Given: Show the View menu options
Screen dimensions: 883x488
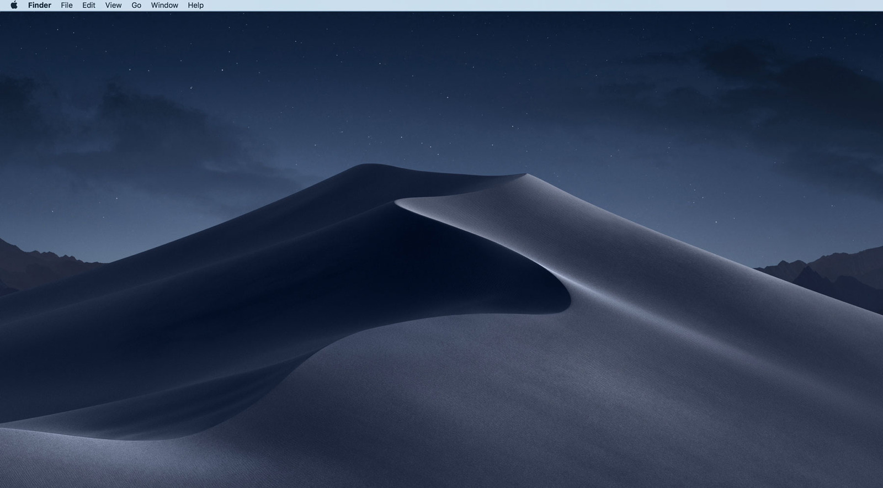Looking at the screenshot, I should 113,6.
